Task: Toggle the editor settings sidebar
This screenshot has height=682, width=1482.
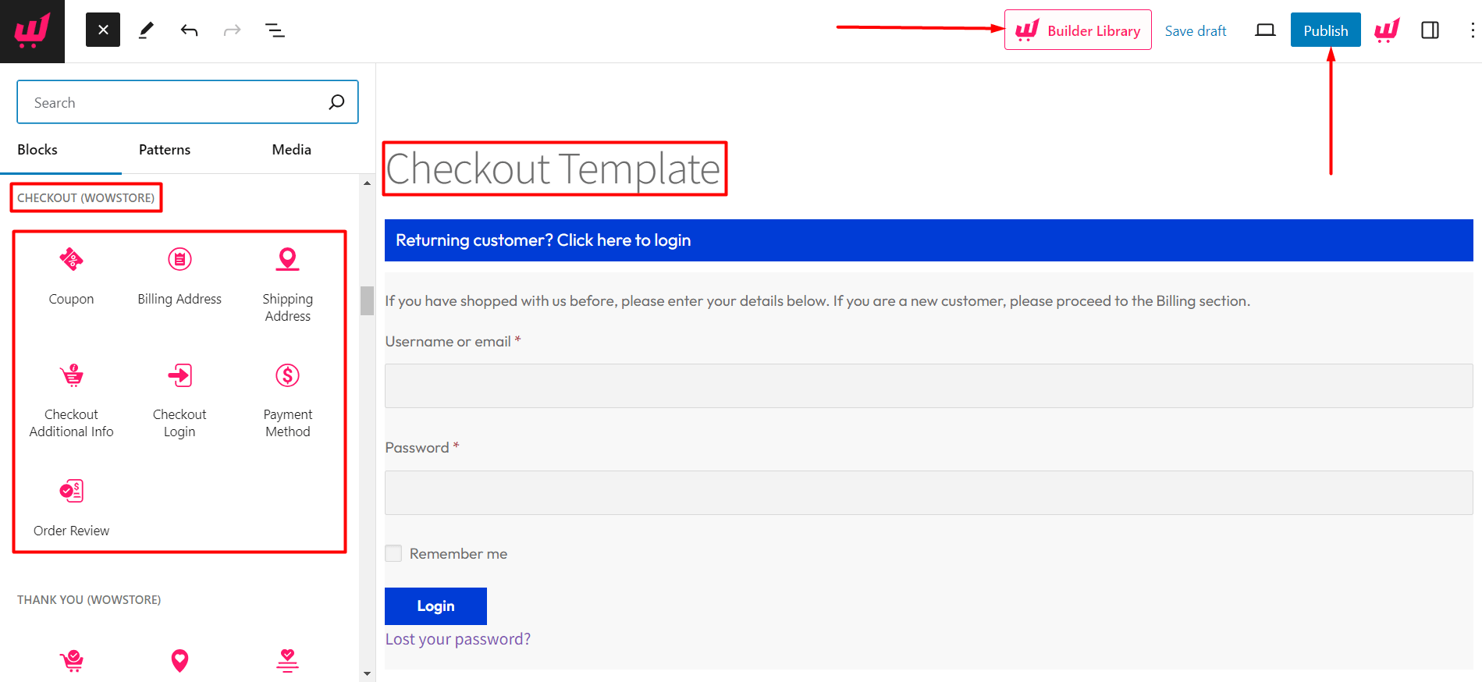Action: point(1430,30)
